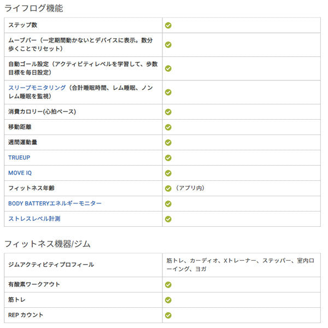Click the フィットネス年齢 green checkmark
The image size is (328, 328).
click(168, 188)
